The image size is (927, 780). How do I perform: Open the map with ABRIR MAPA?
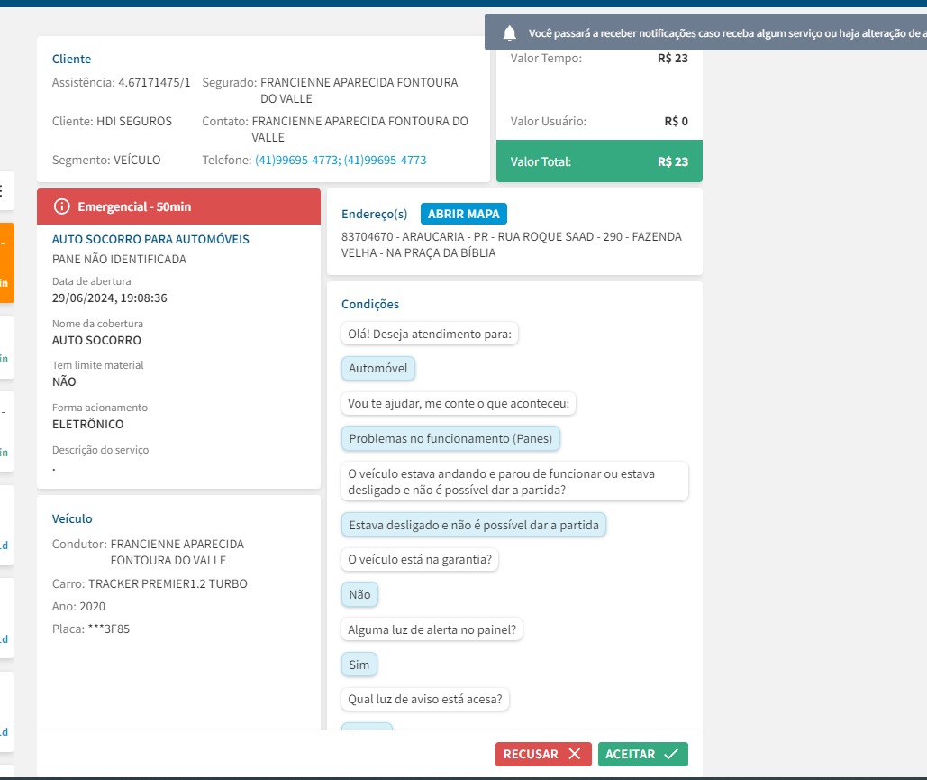(x=463, y=214)
